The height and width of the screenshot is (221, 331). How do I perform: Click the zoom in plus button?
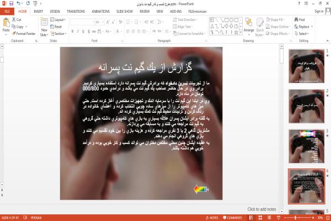tap(313, 218)
